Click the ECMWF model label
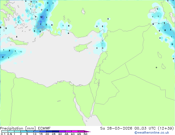This screenshot has height=135, width=175. [44, 128]
